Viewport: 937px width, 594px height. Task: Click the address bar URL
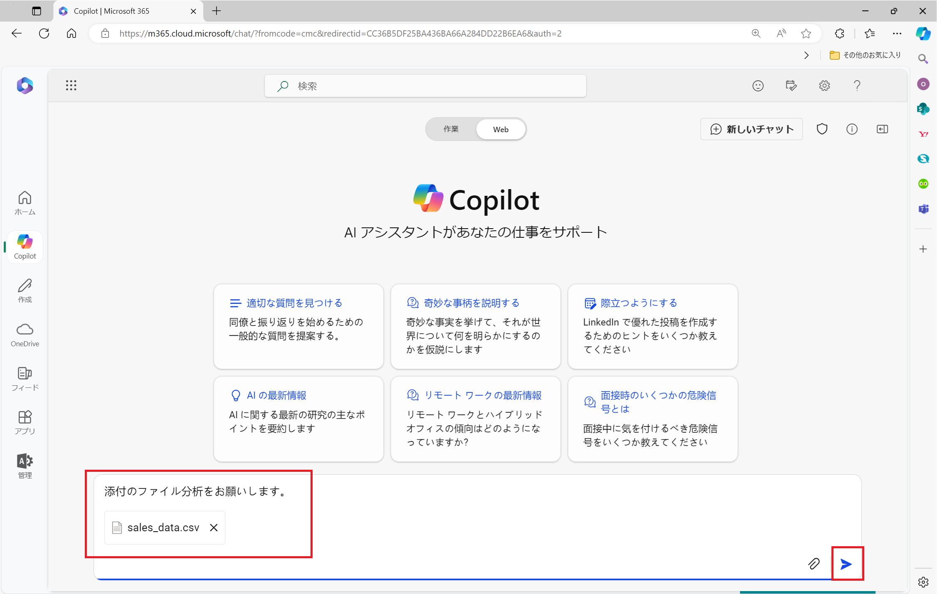pyautogui.click(x=340, y=33)
